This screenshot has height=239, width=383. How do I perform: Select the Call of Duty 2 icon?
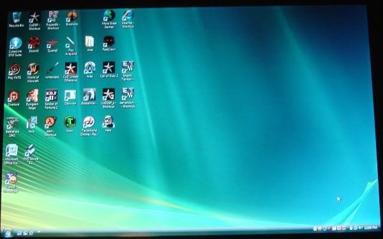[x=109, y=69]
